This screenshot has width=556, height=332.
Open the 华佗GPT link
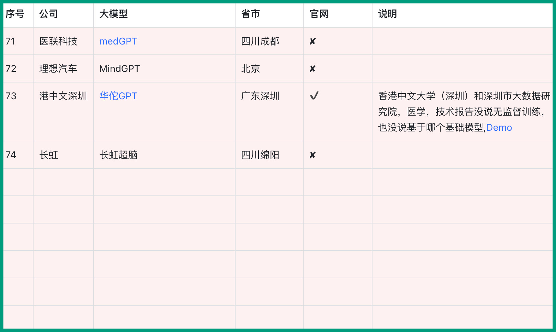coord(118,96)
